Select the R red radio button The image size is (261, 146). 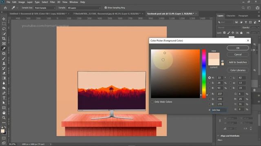pos(209,94)
